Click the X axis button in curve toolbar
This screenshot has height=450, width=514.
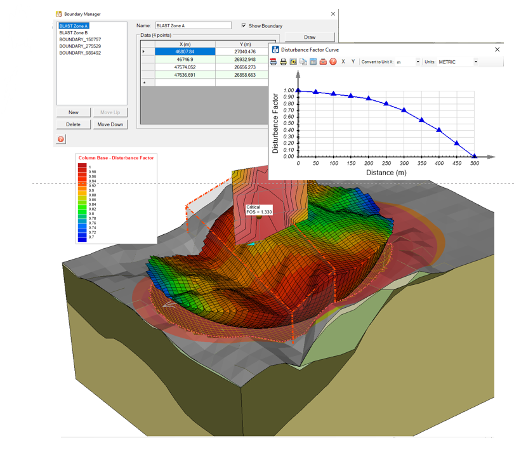point(343,62)
